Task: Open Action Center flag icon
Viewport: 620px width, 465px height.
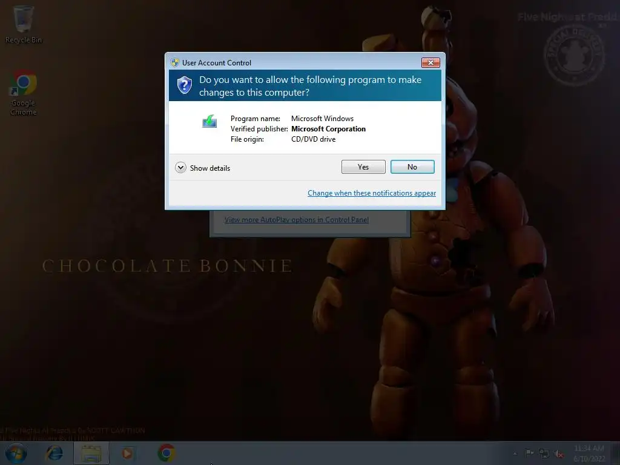Action: (x=529, y=453)
